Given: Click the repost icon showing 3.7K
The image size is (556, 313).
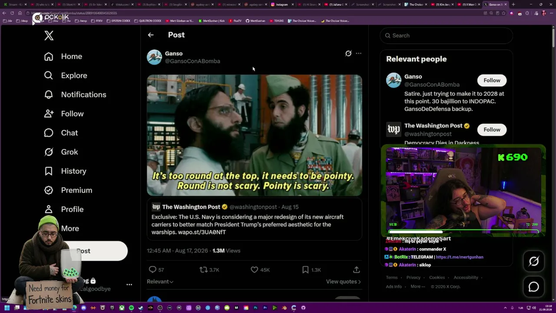Looking at the screenshot, I should pos(203,270).
